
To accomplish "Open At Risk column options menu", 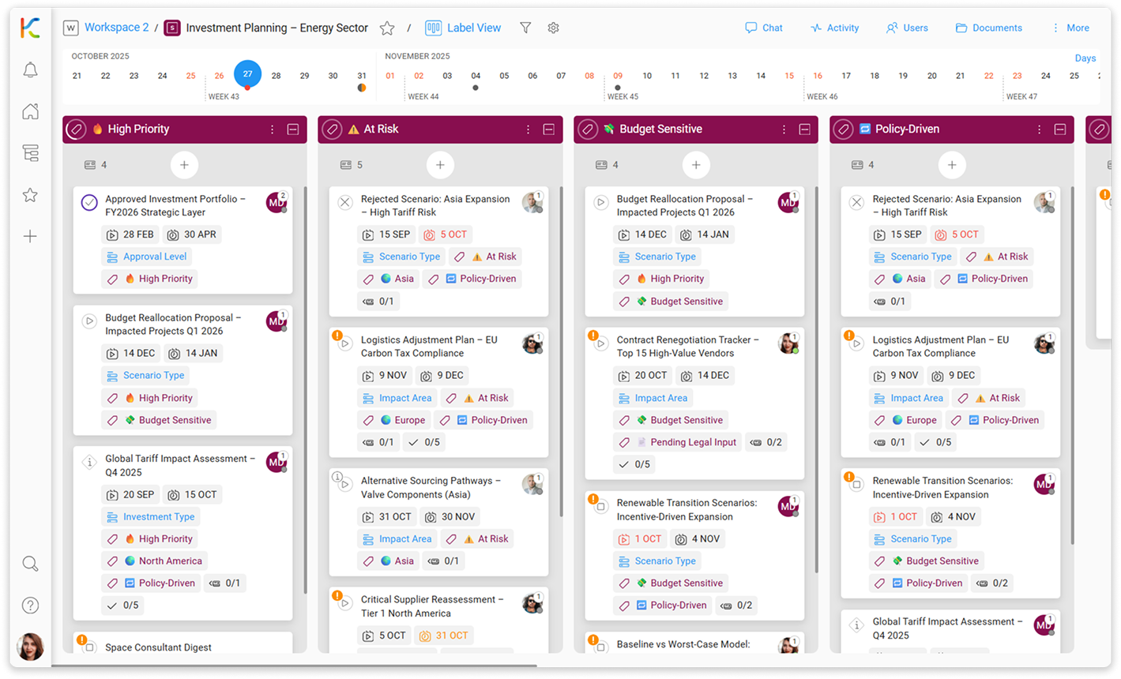I will click(529, 129).
